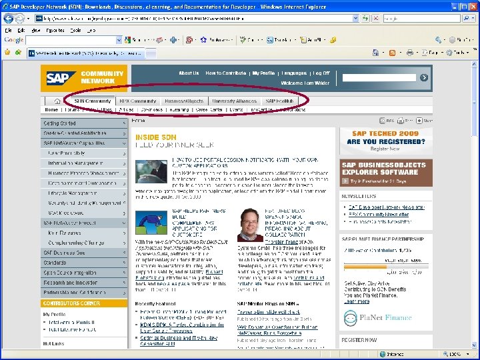Expand the Getting Started sidebar section
The height and width of the screenshot is (360, 480).
[84, 123]
